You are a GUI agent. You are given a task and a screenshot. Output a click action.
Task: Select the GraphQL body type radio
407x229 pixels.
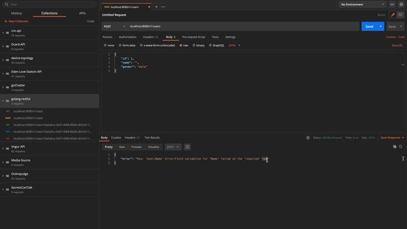tap(210, 45)
